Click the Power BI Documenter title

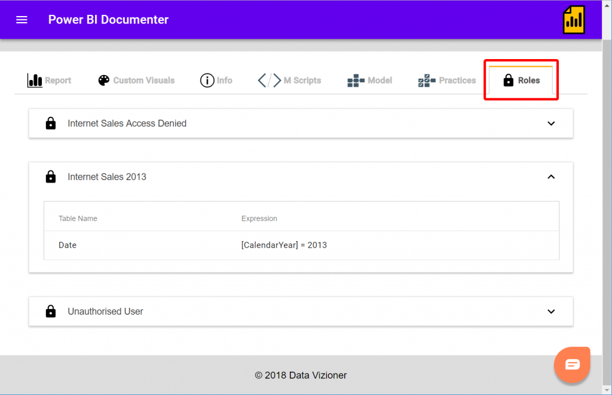click(109, 20)
